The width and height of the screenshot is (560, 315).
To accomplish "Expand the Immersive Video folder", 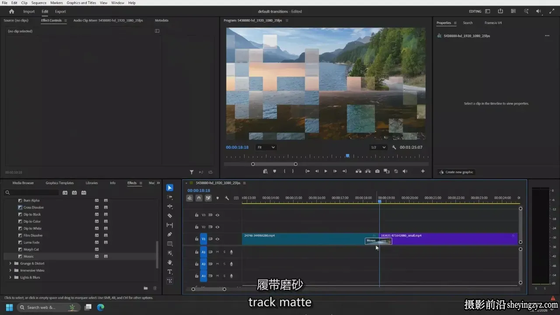I will [x=10, y=270].
